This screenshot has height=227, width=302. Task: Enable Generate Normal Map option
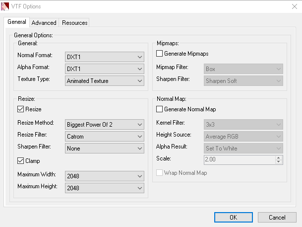160,109
